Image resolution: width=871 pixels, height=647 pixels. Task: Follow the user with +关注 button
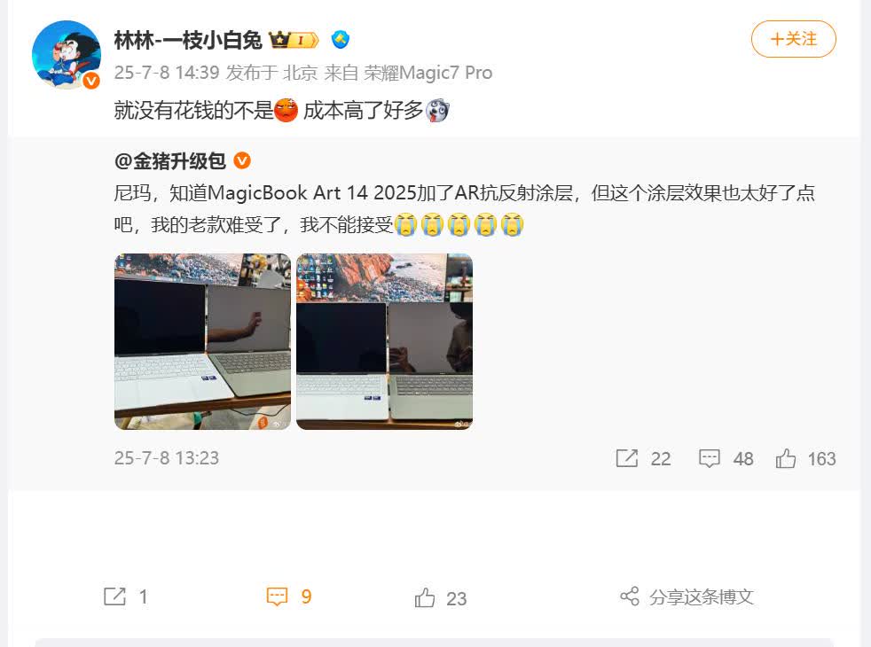[x=793, y=39]
